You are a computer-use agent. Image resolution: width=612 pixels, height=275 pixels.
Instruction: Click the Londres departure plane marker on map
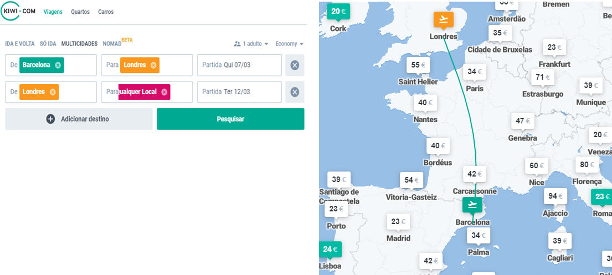443,20
